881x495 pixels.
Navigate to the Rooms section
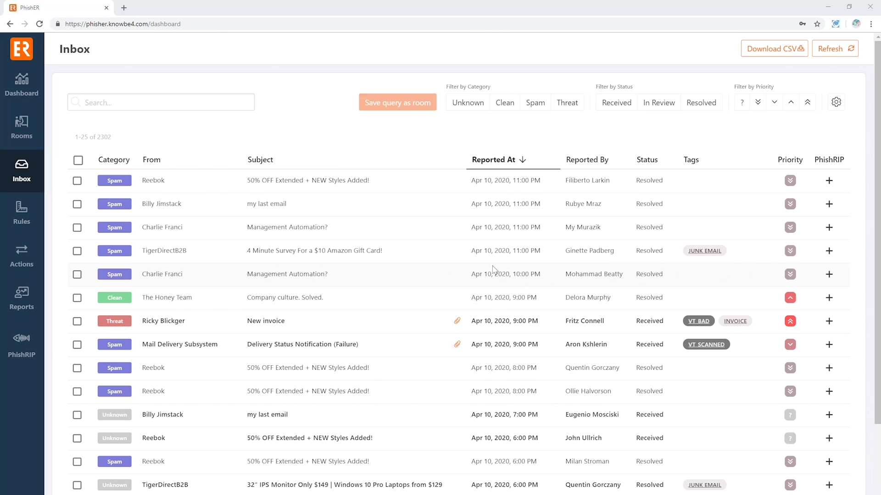point(22,127)
